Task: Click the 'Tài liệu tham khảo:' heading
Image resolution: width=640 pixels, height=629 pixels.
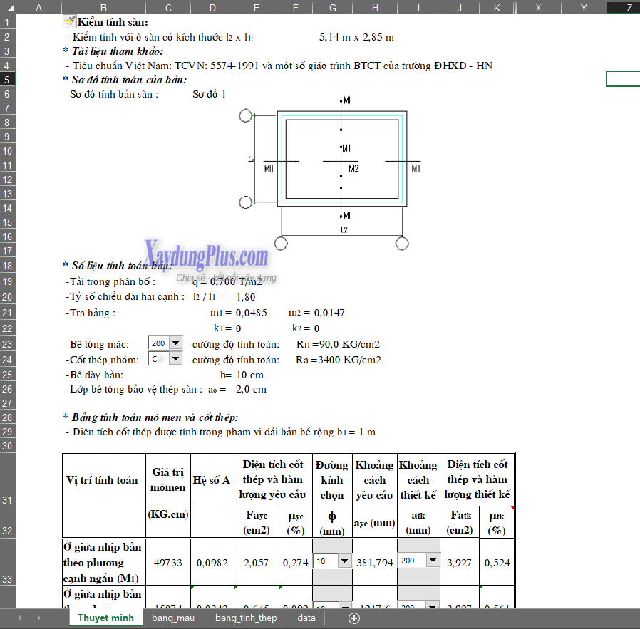Action: pos(117,51)
